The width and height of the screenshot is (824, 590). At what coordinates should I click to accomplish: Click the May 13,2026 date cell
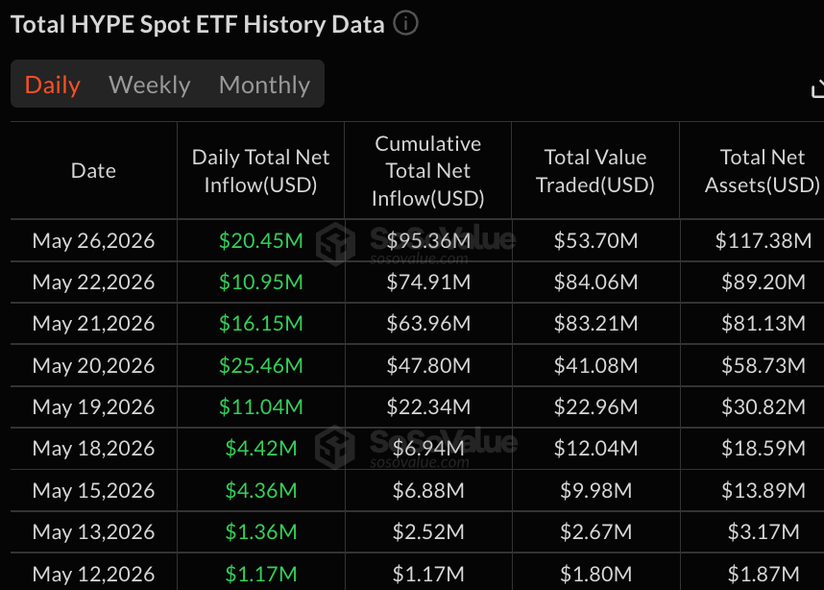(93, 531)
